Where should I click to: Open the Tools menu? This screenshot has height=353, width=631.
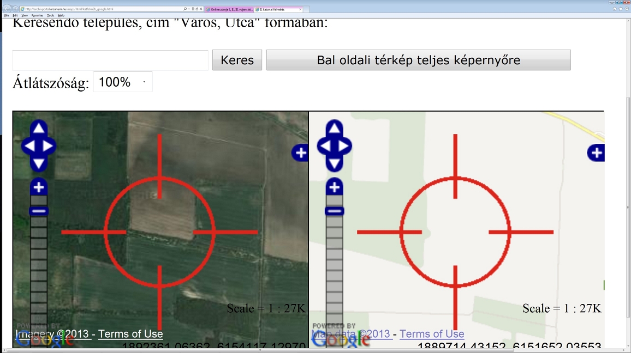click(51, 15)
